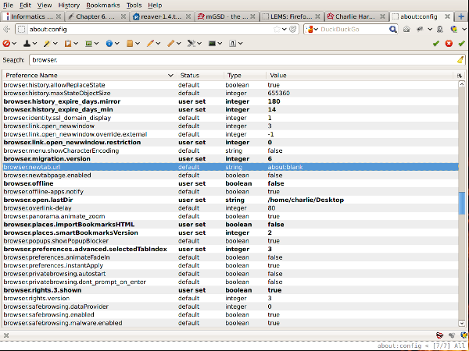This screenshot has height=351, width=469.
Task: Open the File menu
Action: pyautogui.click(x=8, y=5)
